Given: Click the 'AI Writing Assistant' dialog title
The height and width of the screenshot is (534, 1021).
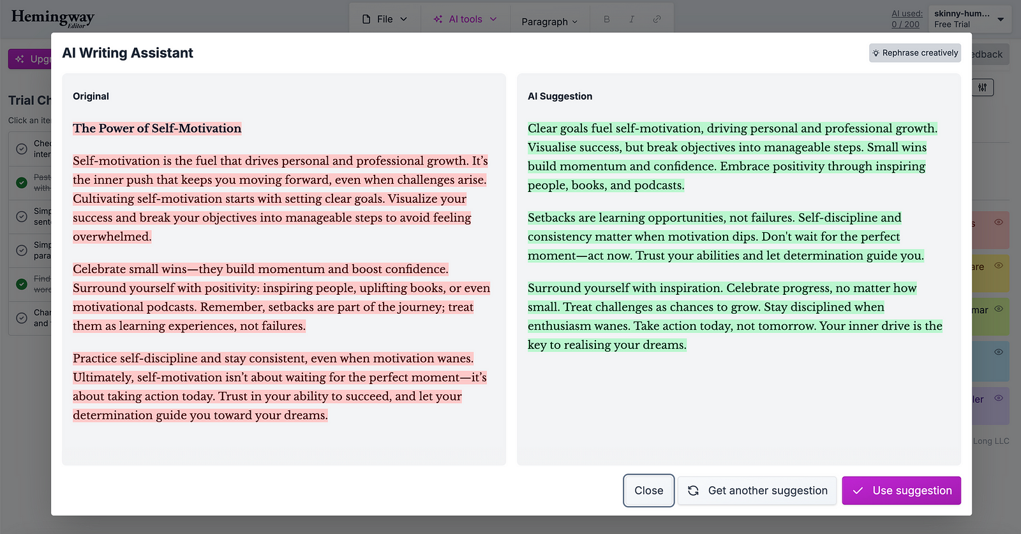Looking at the screenshot, I should point(128,53).
